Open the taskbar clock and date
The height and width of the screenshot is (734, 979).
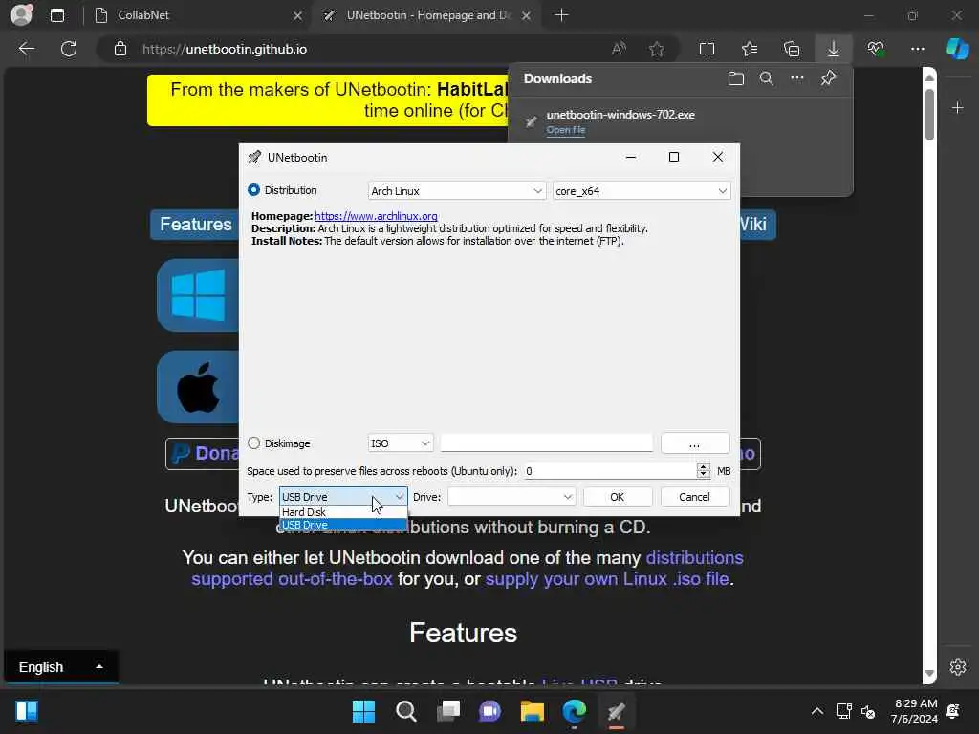point(915,711)
